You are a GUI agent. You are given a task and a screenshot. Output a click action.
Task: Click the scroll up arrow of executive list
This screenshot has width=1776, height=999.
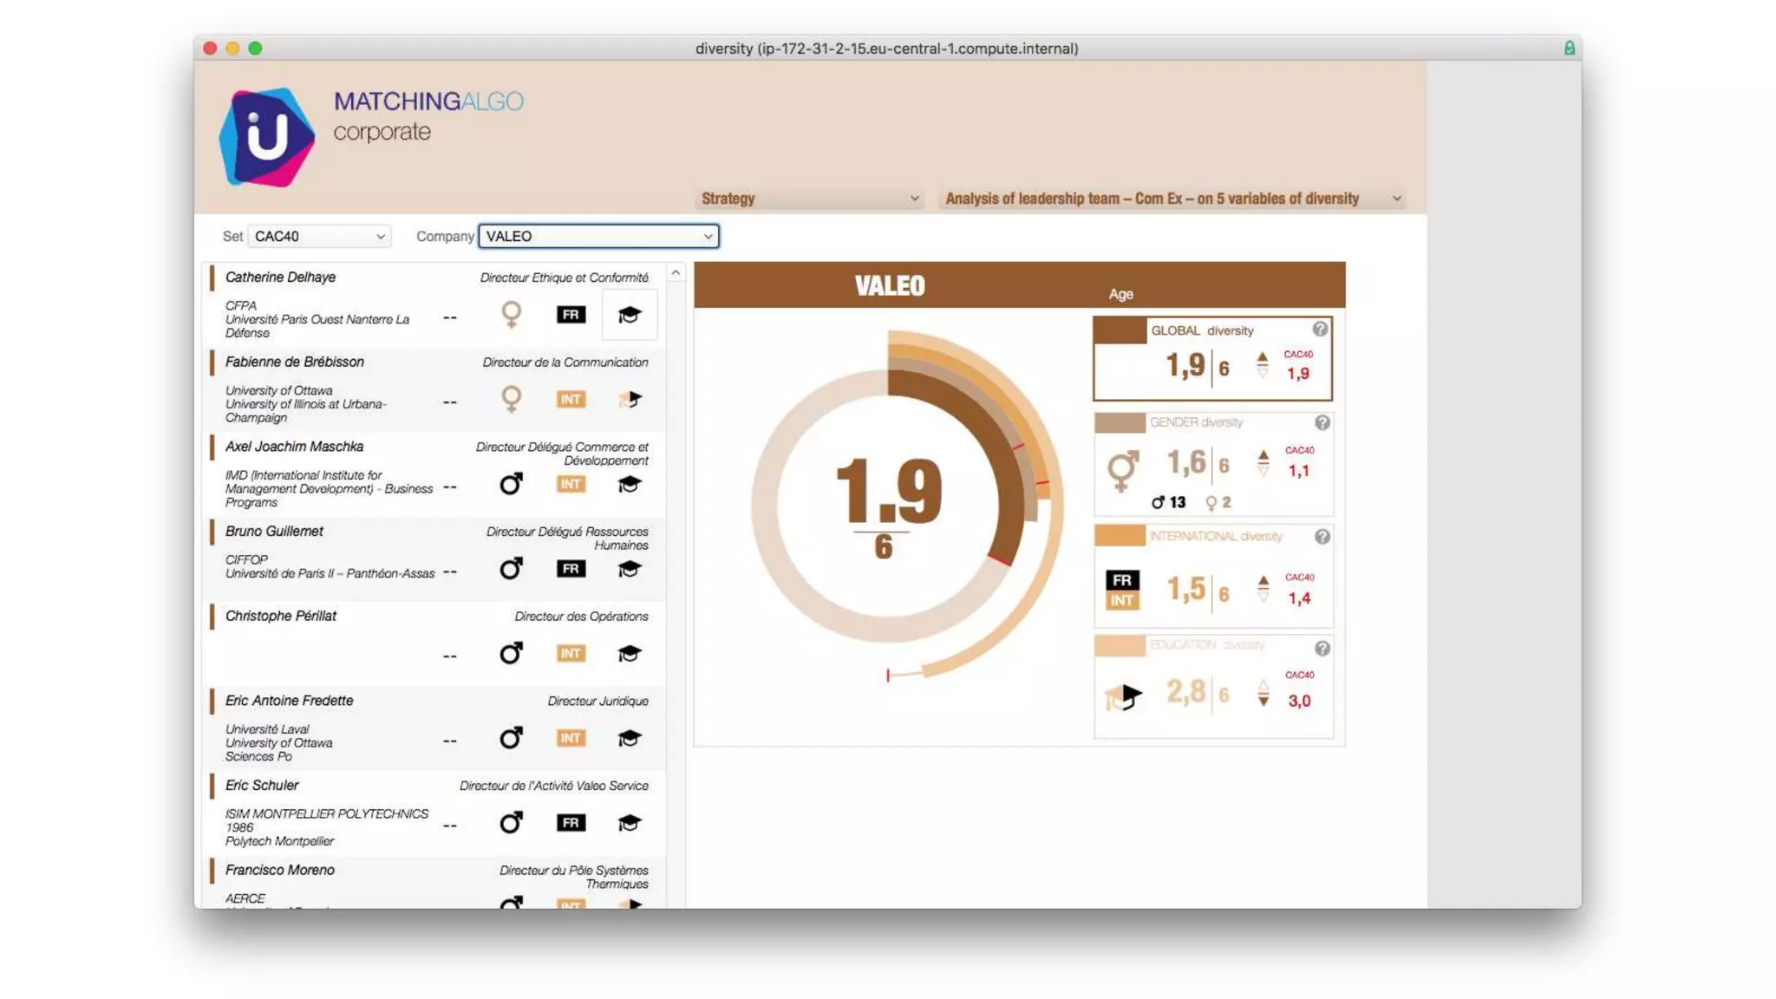676,273
